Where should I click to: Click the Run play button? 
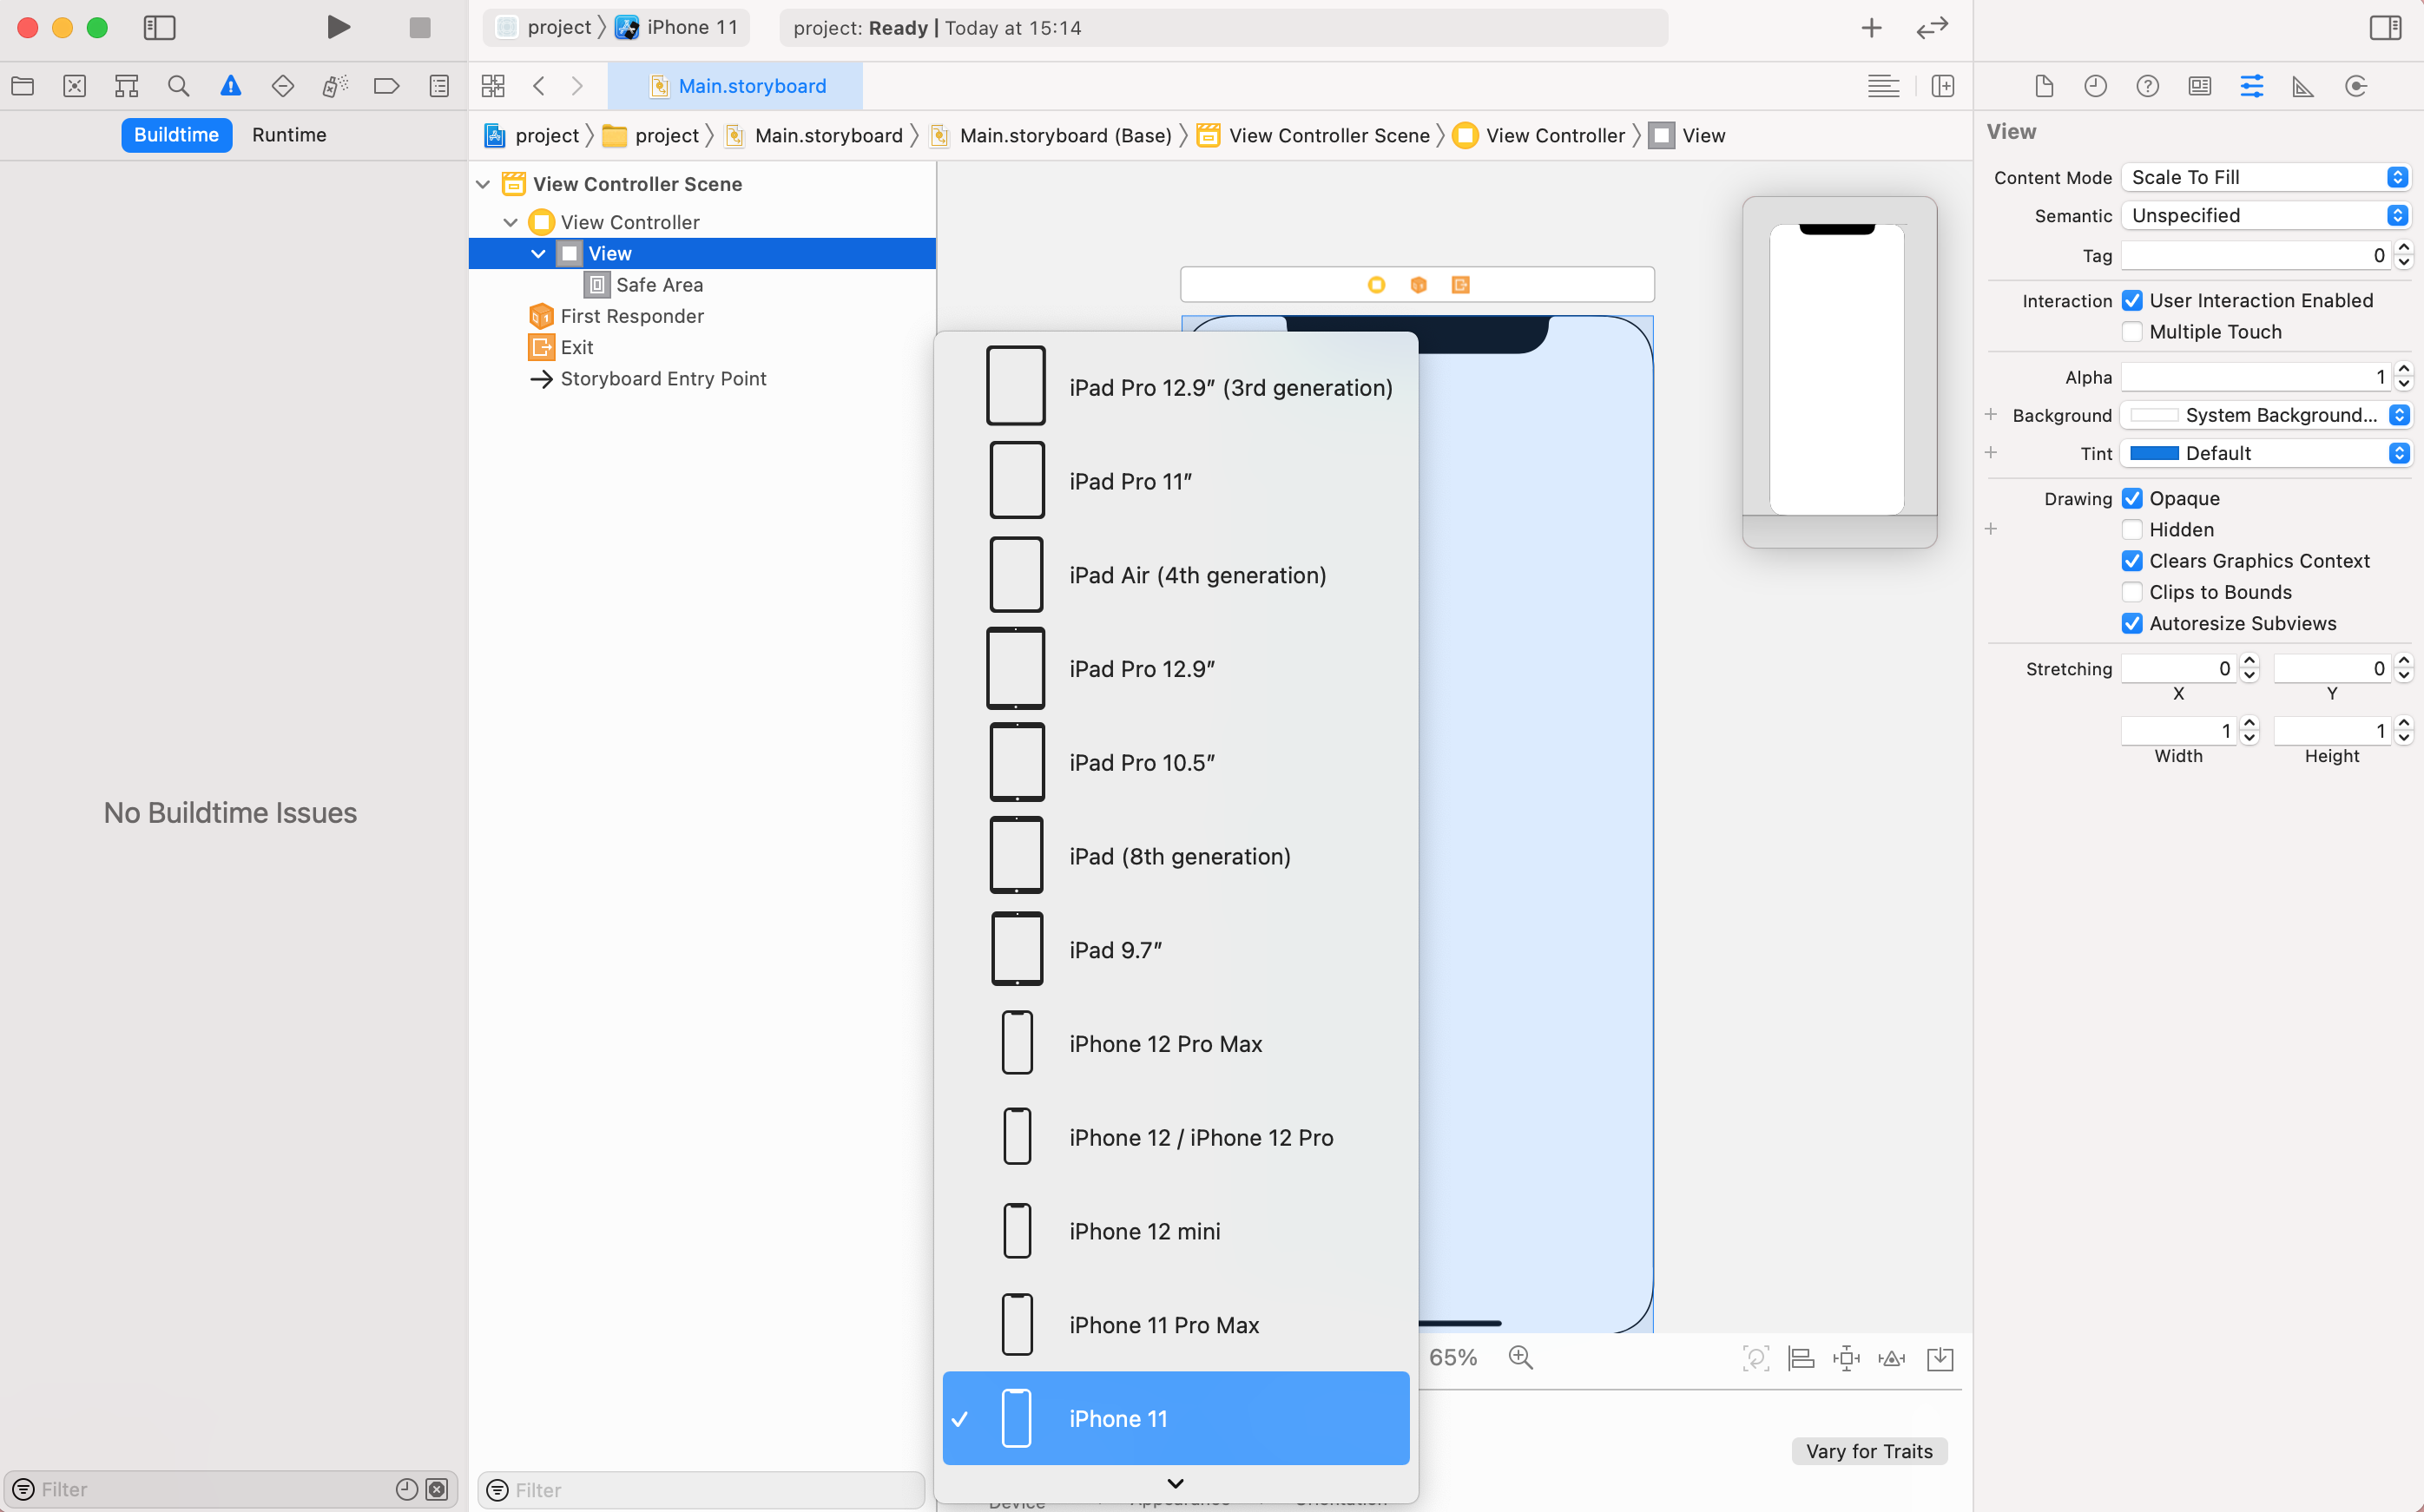click(338, 27)
